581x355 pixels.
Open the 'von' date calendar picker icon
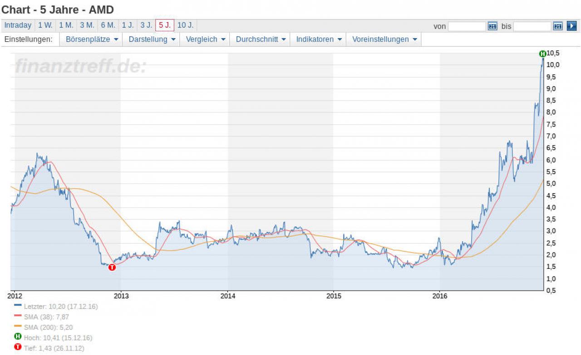(492, 26)
